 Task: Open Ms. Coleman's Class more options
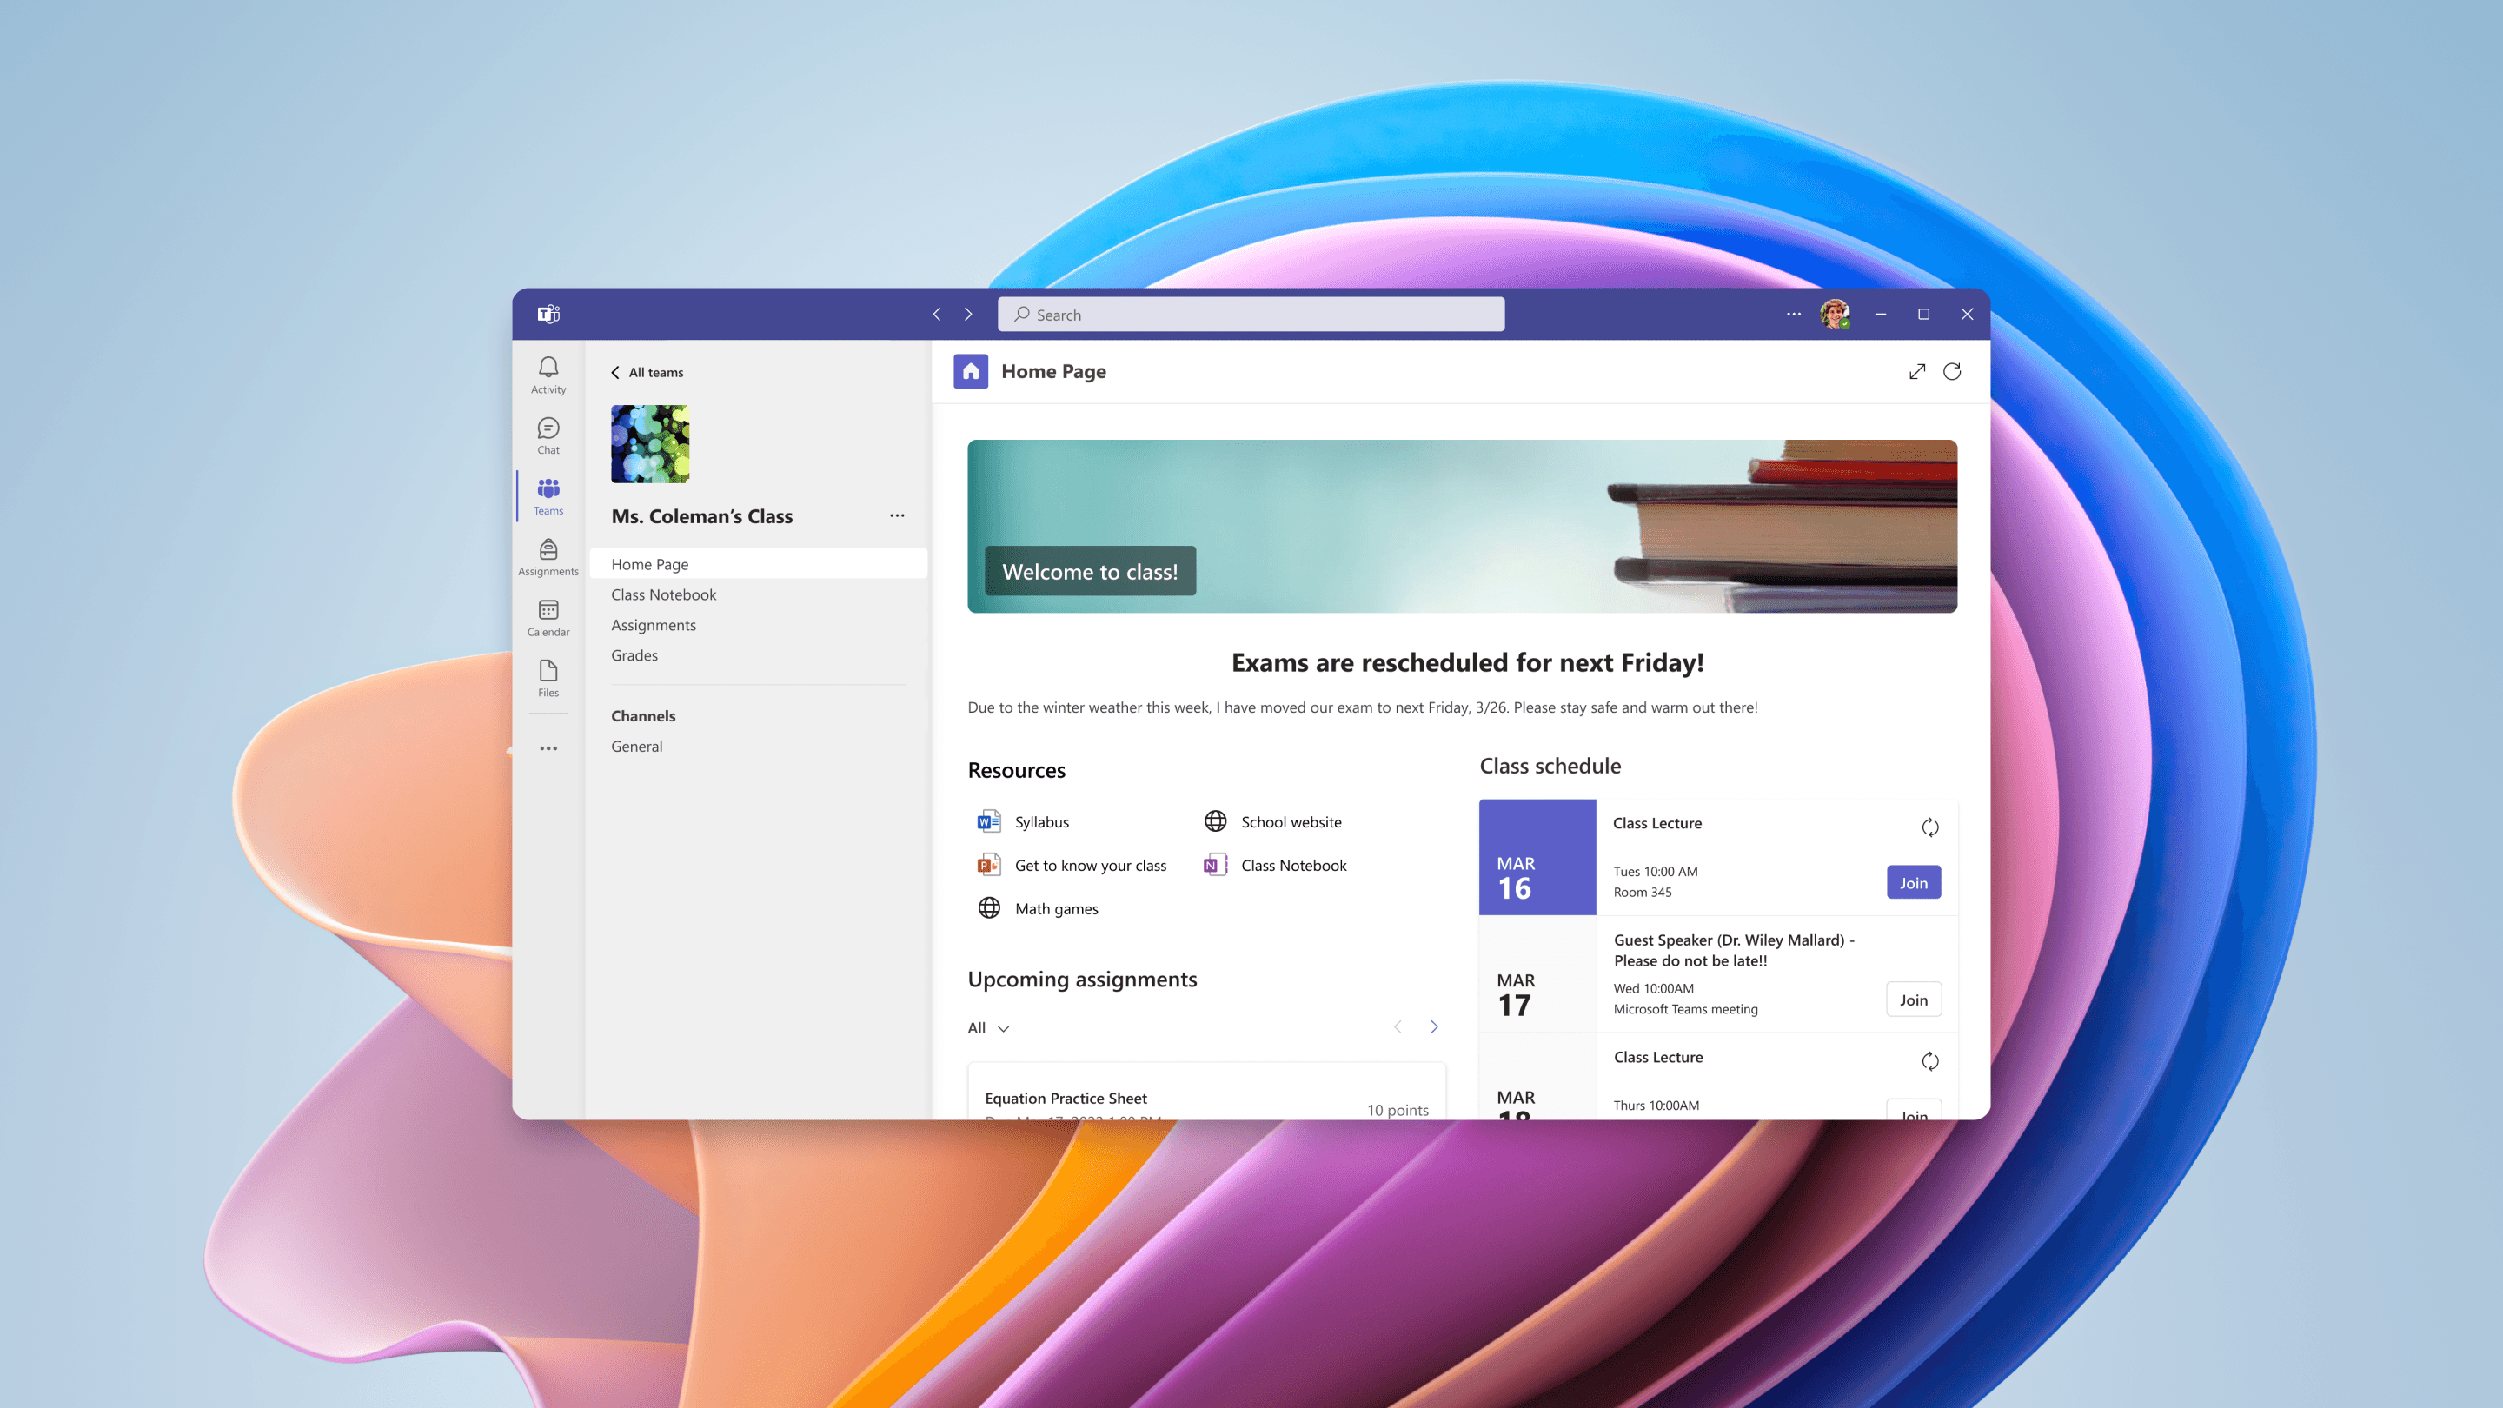point(896,516)
